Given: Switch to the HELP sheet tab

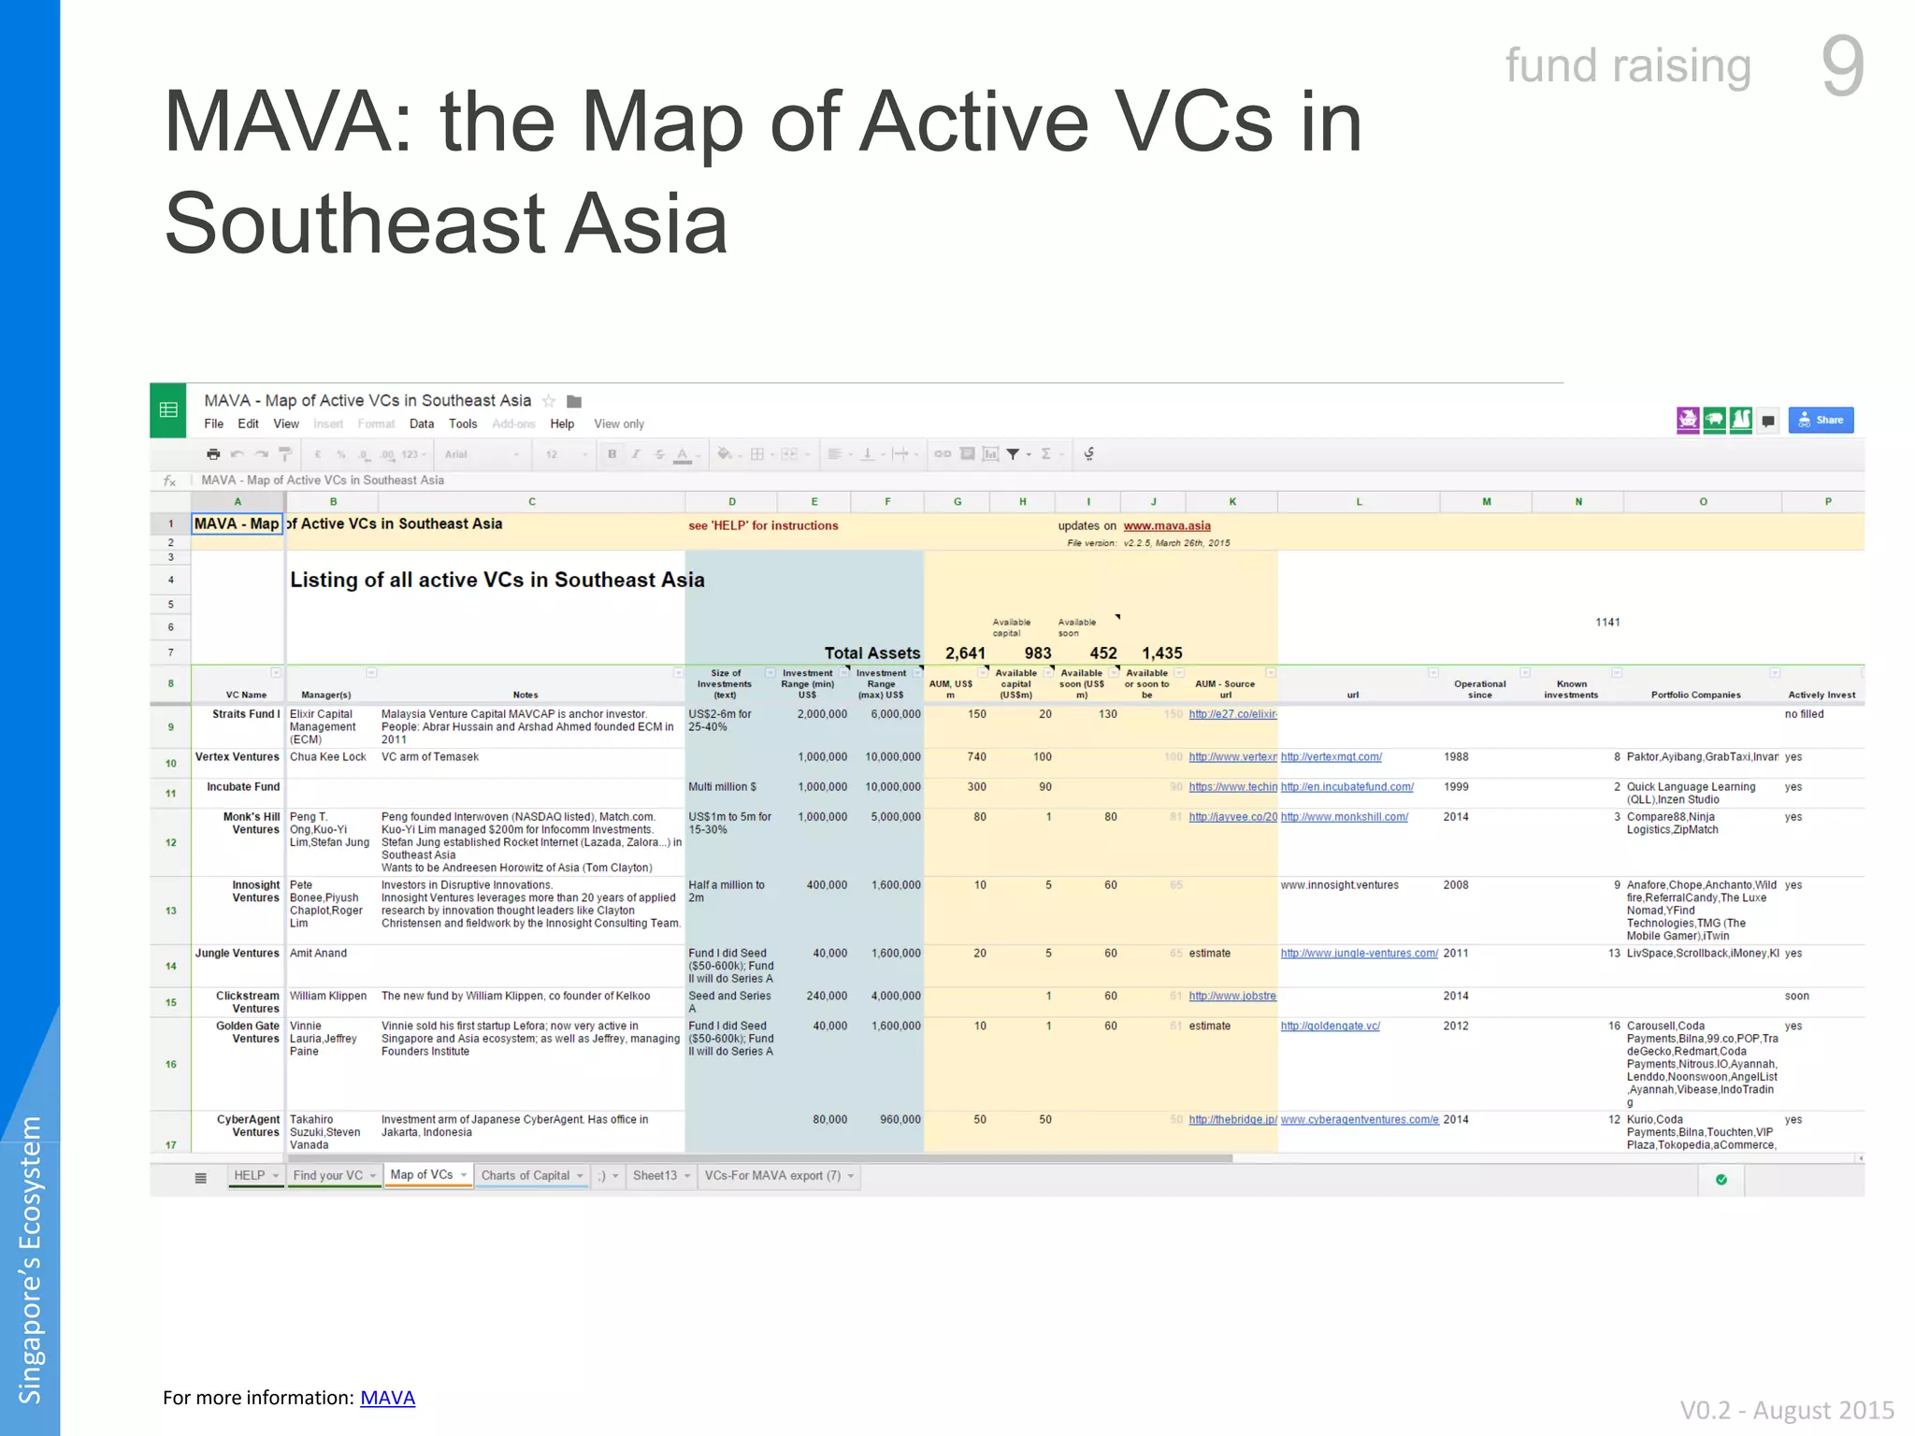Looking at the screenshot, I should (x=255, y=1176).
